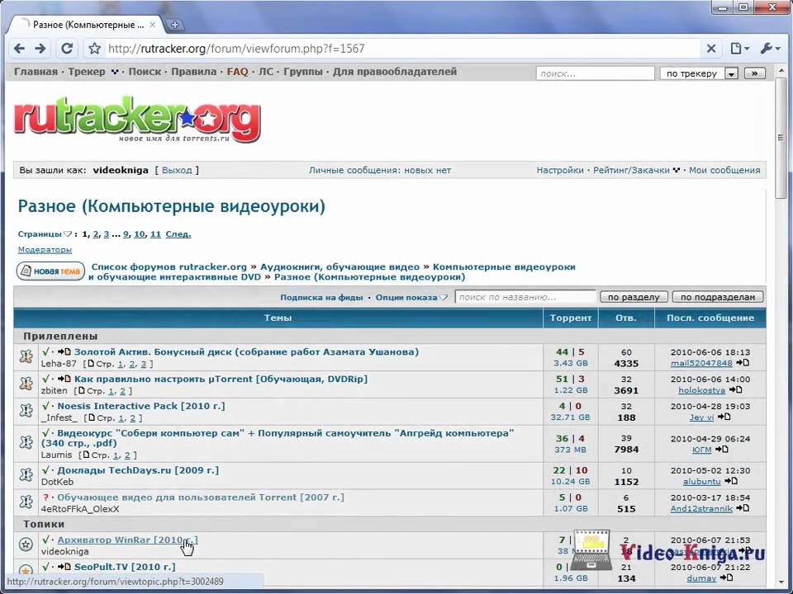The height and width of the screenshot is (594, 793).
Task: Expand the Страницы page selector arrow
Action: coord(68,233)
